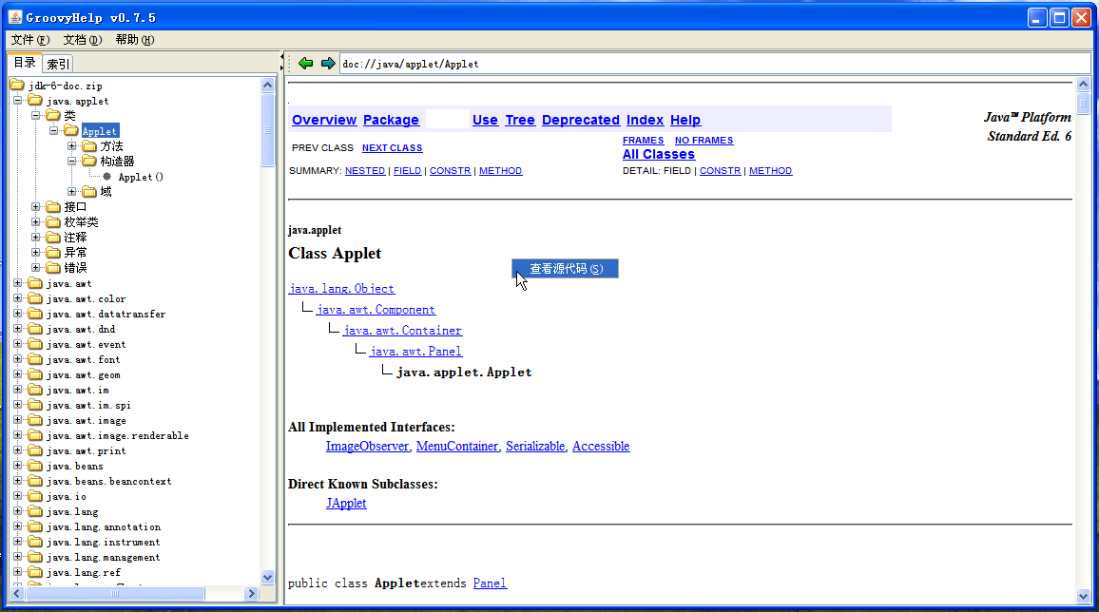1099x612 pixels.
Task: Click the tree scrollbar down arrow
Action: click(x=267, y=578)
